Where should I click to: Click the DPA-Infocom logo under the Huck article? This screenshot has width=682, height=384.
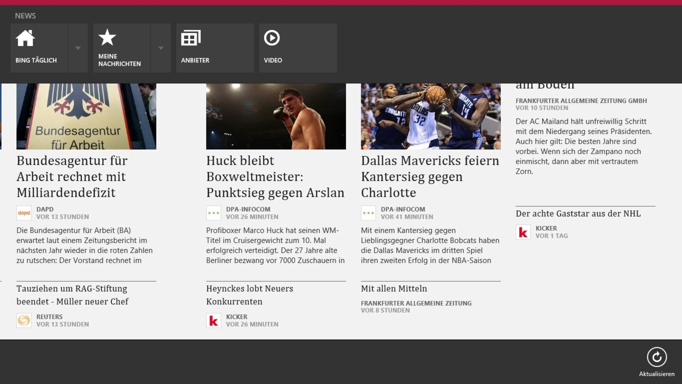coord(214,213)
